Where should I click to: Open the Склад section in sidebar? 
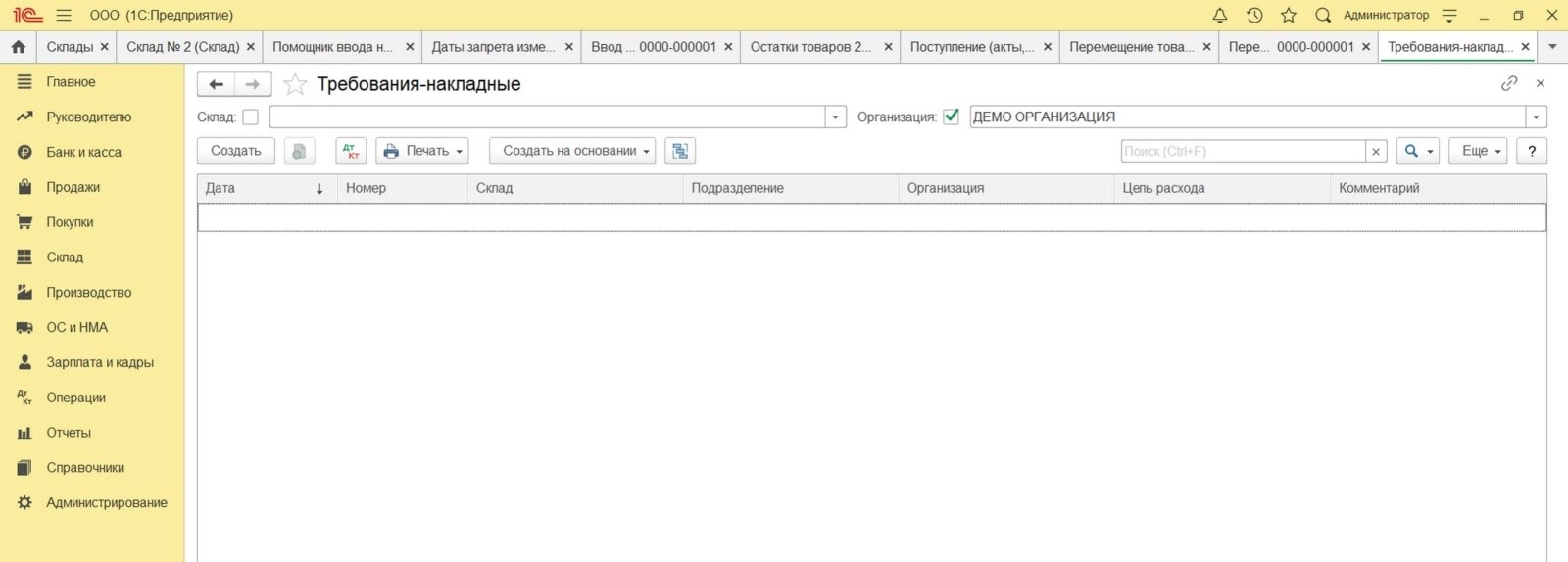click(65, 258)
